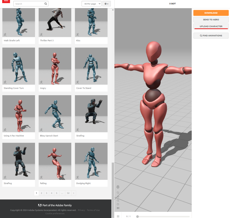This screenshot has height=218, width=230.
Task: Click motion icon on Walk Strafe Left card
Action: [5, 35]
